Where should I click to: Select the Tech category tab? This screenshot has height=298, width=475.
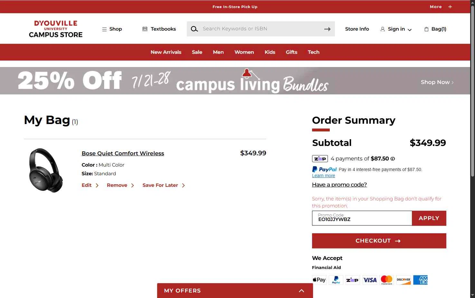point(313,52)
